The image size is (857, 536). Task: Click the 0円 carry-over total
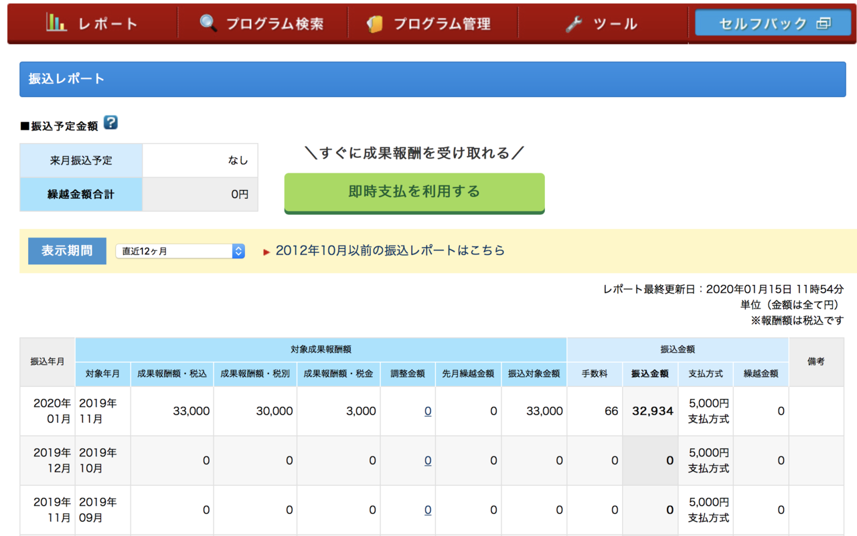[x=240, y=194]
